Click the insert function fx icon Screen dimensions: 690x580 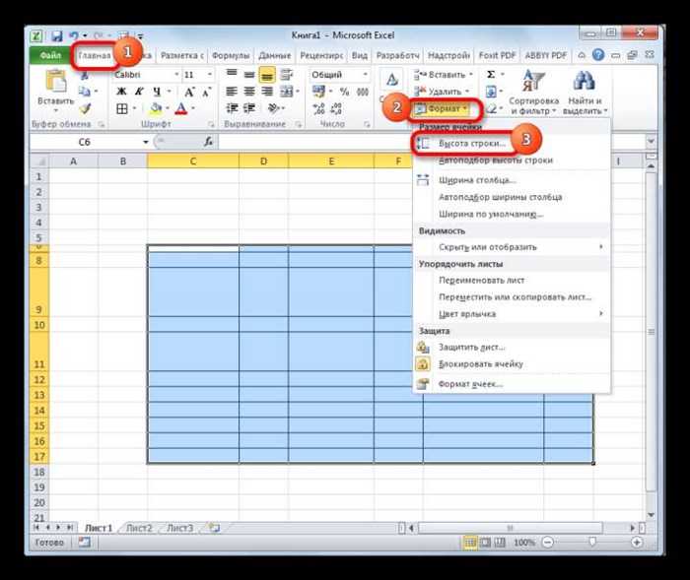pyautogui.click(x=209, y=142)
